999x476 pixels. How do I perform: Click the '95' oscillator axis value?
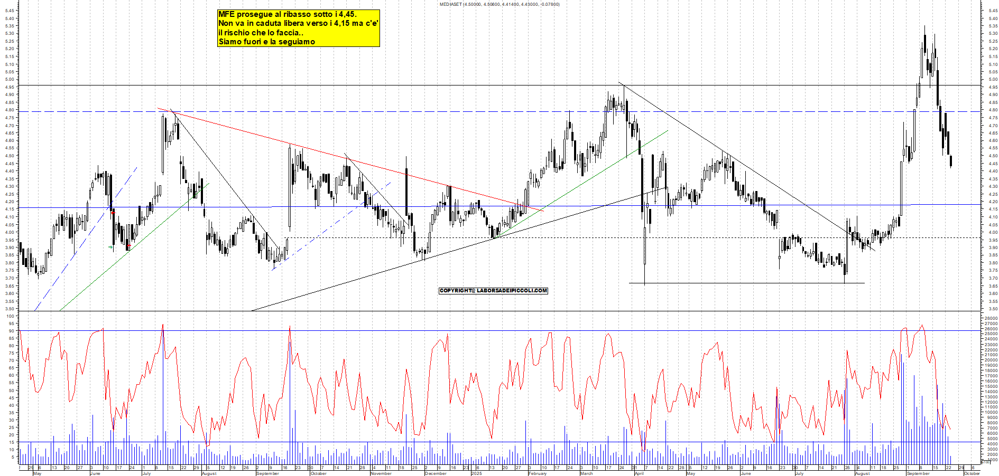point(12,323)
